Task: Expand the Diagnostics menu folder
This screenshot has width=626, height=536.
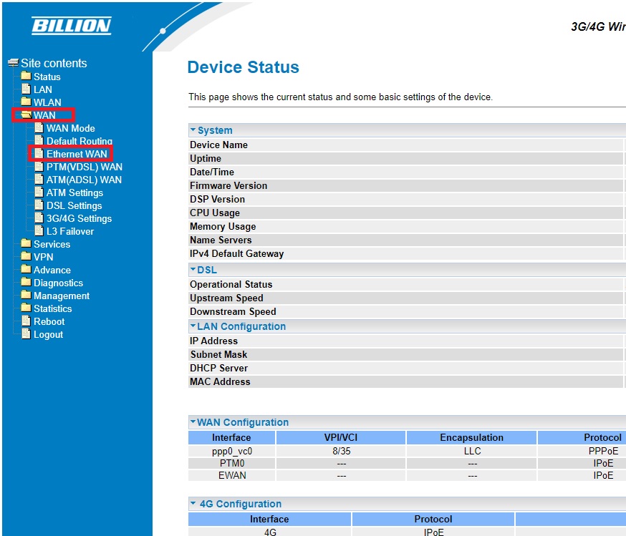Action: (x=58, y=283)
